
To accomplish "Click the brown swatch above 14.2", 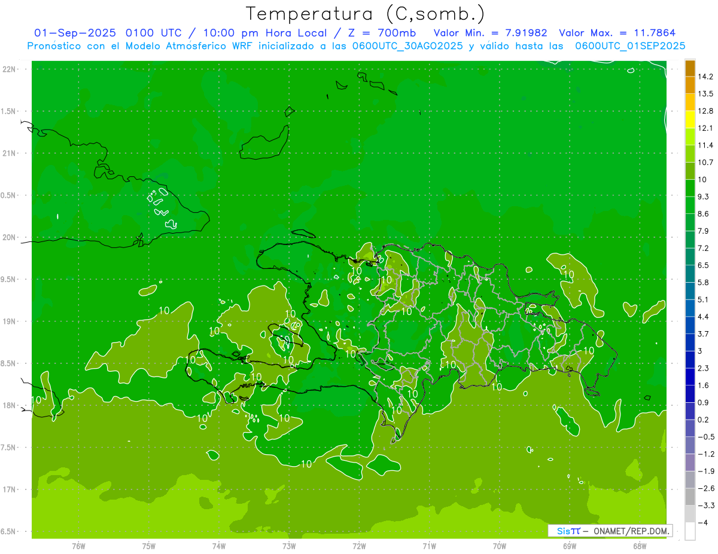I will pyautogui.click(x=690, y=68).
